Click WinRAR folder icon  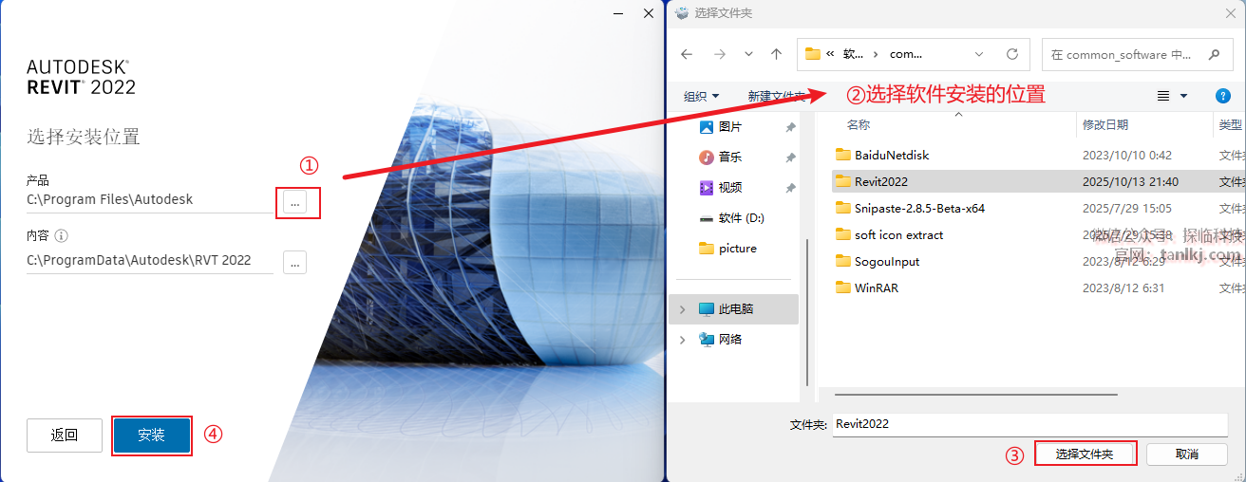[x=842, y=287]
